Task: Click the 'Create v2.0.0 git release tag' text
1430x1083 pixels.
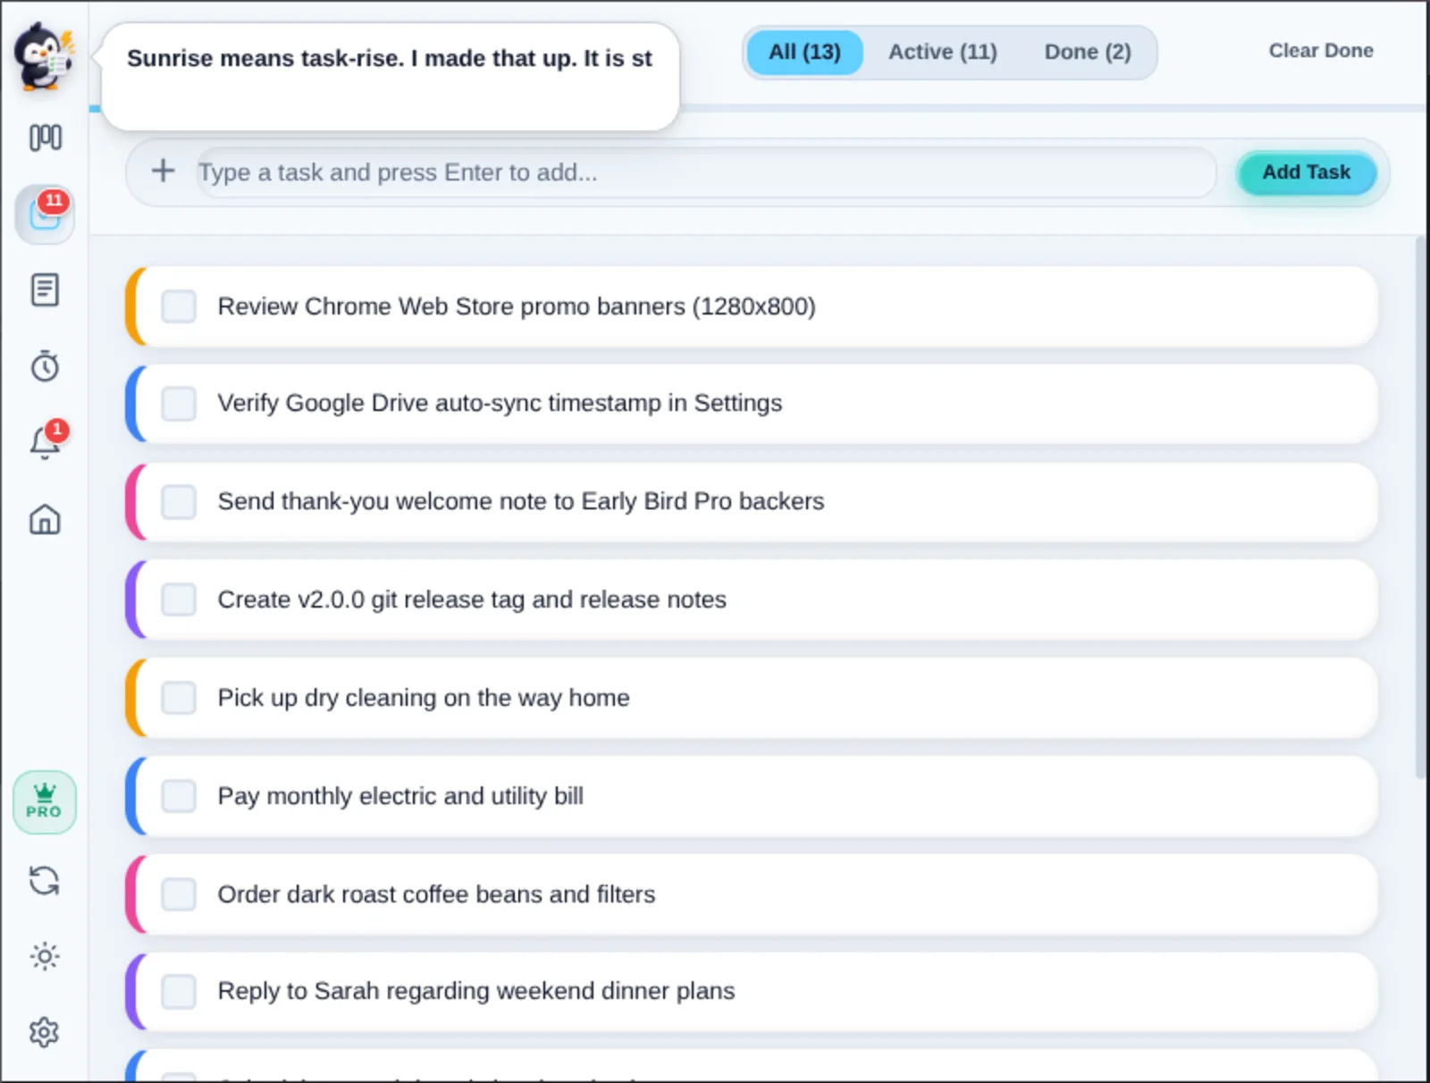Action: pos(472,600)
